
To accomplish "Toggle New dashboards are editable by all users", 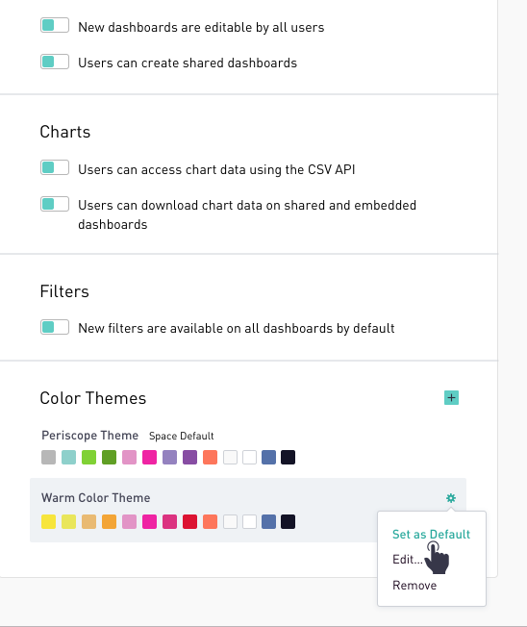I will click(x=55, y=26).
